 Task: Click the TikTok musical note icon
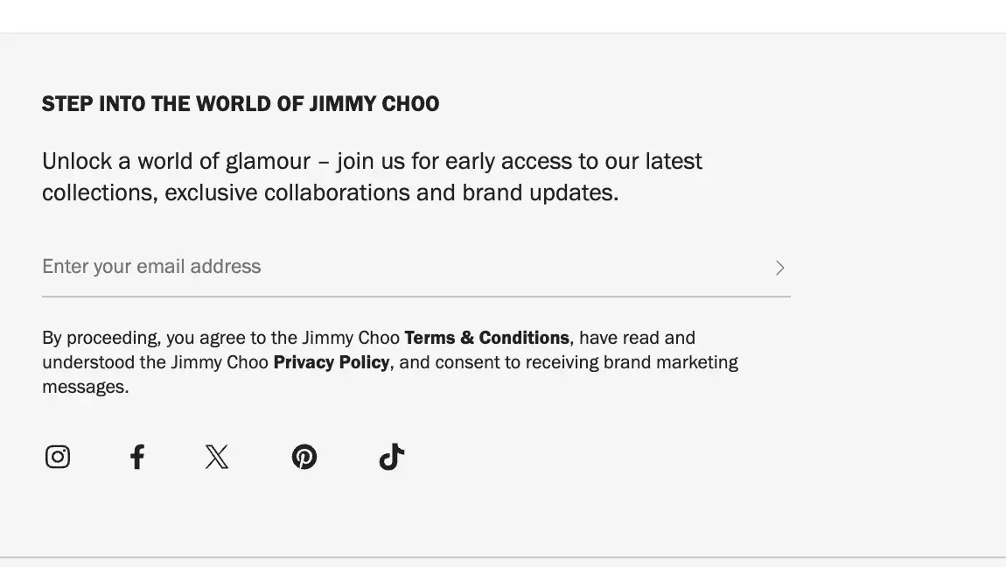391,456
